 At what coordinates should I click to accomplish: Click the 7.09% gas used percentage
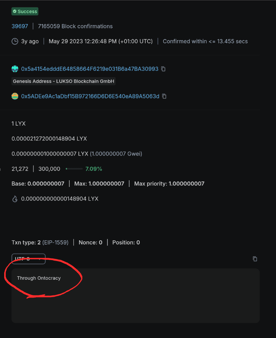94,169
